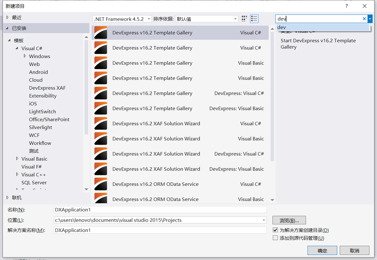Select the SQL Server category
Image resolution: width=377 pixels, height=260 pixels.
tap(34, 183)
